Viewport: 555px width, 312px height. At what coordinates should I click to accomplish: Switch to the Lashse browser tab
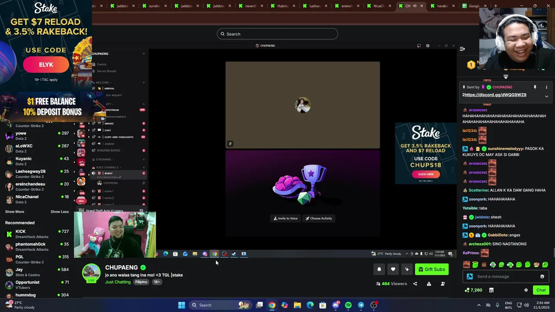click(315, 6)
